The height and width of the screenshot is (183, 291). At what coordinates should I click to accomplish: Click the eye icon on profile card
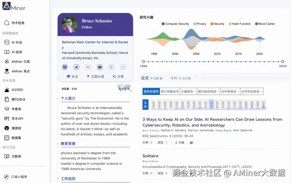(x=123, y=67)
